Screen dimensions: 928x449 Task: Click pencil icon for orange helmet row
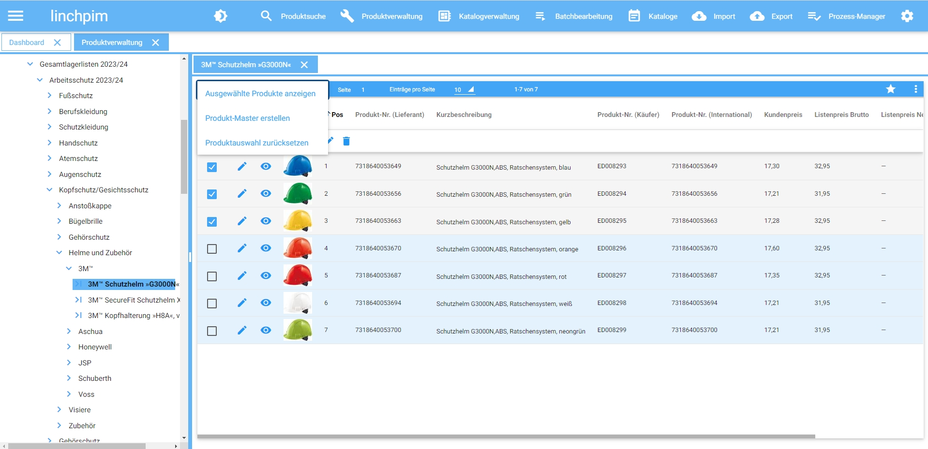(x=242, y=248)
